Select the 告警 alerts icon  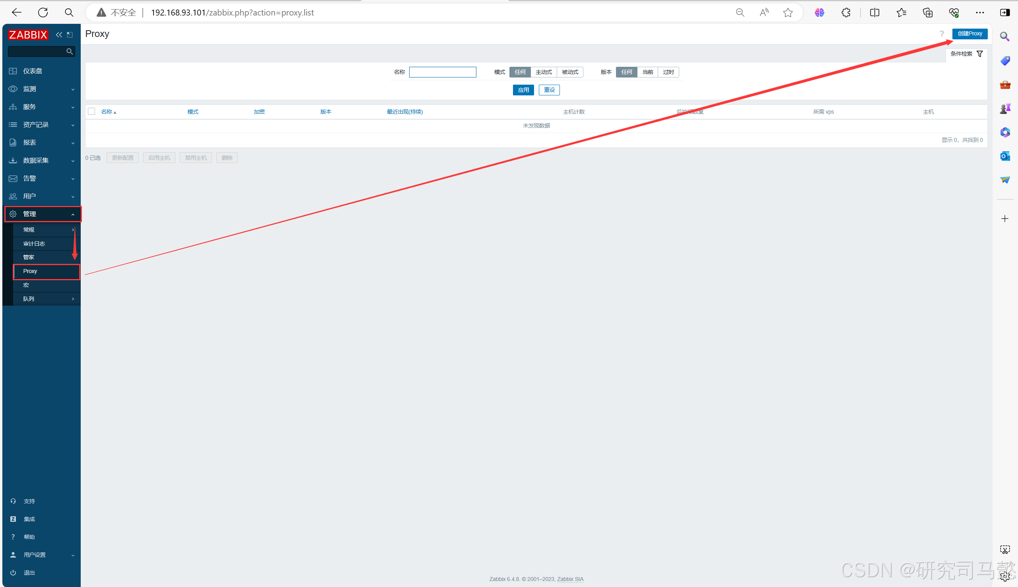tap(13, 178)
